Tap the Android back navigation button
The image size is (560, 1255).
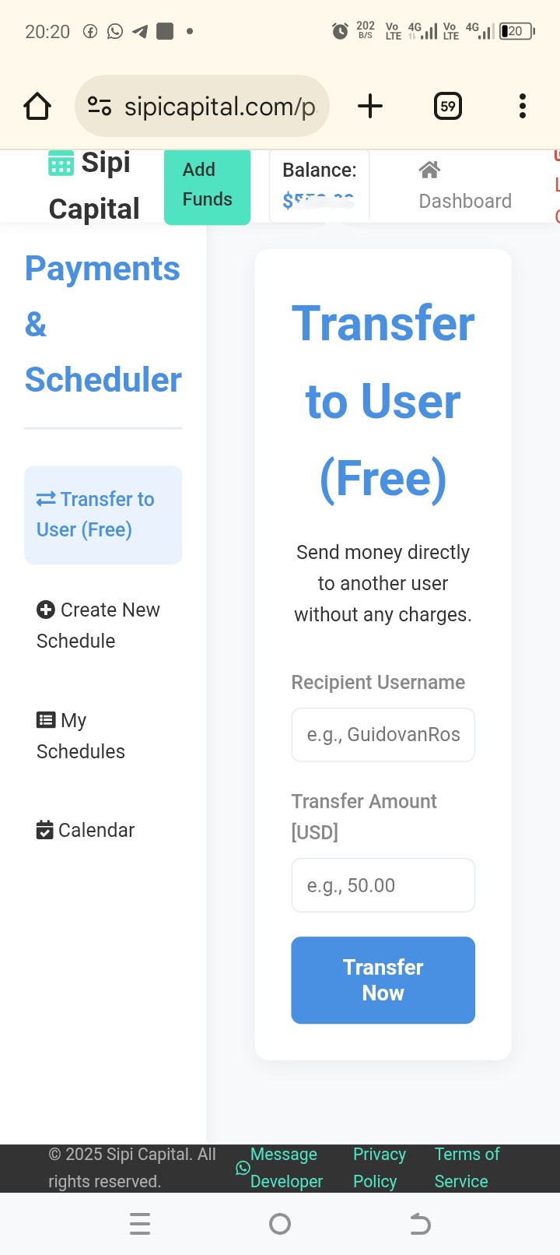pos(420,1224)
